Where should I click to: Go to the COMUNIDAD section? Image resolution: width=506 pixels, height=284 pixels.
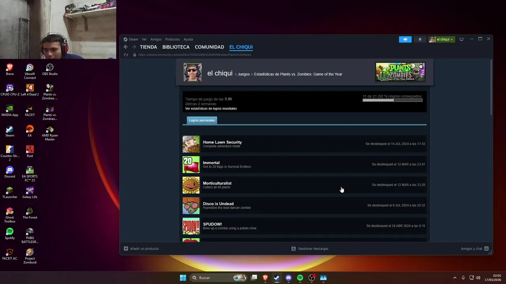pyautogui.click(x=210, y=47)
